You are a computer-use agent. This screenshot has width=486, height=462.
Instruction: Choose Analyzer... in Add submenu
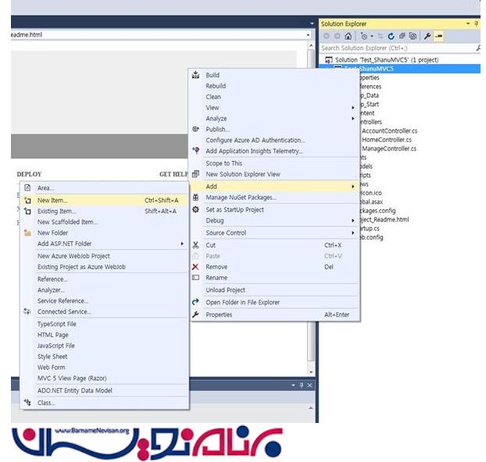(51, 290)
